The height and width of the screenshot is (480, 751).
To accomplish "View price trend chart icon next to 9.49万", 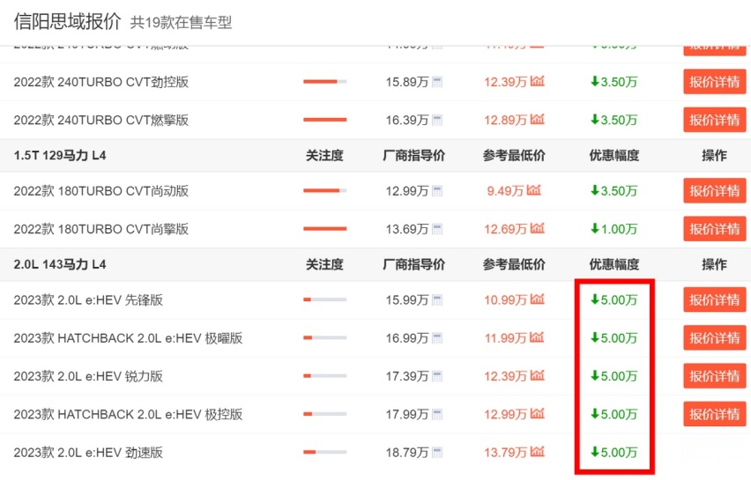I will [x=533, y=190].
